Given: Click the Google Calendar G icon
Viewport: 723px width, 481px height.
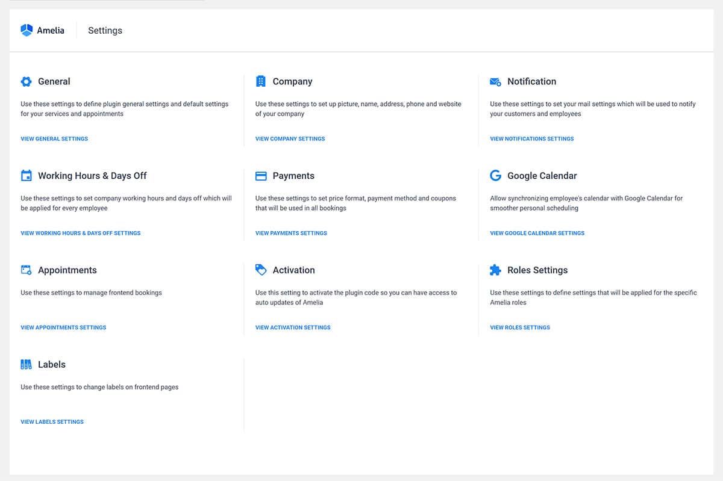Looking at the screenshot, I should (495, 176).
